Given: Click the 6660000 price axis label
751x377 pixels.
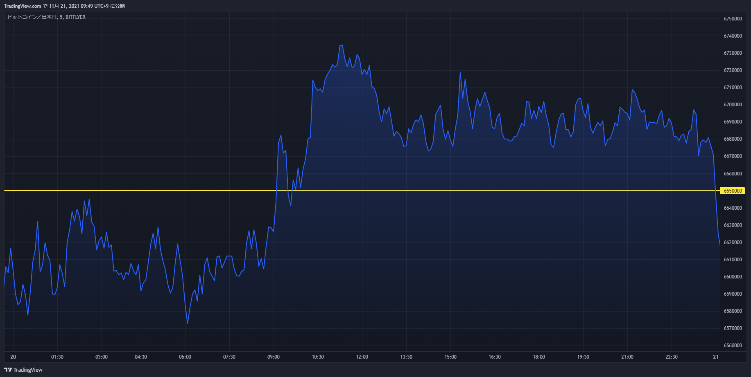Looking at the screenshot, I should click(x=733, y=174).
